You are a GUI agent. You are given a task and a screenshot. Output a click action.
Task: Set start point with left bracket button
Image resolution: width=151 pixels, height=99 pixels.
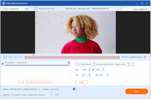[78, 64]
